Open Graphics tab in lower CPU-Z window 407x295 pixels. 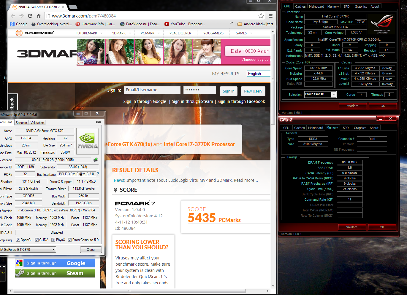(x=360, y=128)
